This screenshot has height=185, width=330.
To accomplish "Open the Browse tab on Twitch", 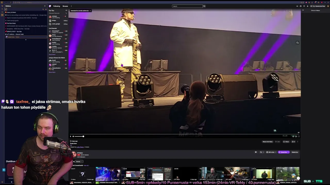I will (65, 6).
